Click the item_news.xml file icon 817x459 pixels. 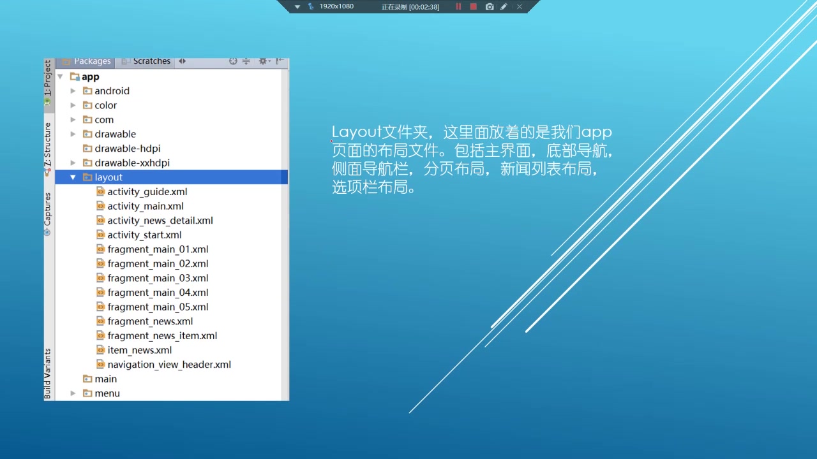point(100,350)
